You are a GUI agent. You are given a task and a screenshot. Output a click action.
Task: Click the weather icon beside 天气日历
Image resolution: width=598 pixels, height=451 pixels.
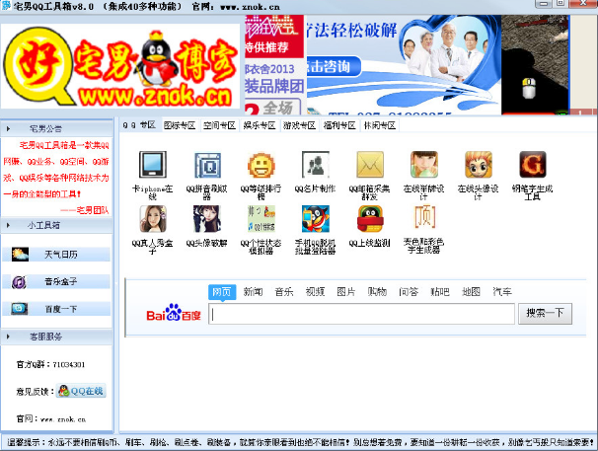20,255
